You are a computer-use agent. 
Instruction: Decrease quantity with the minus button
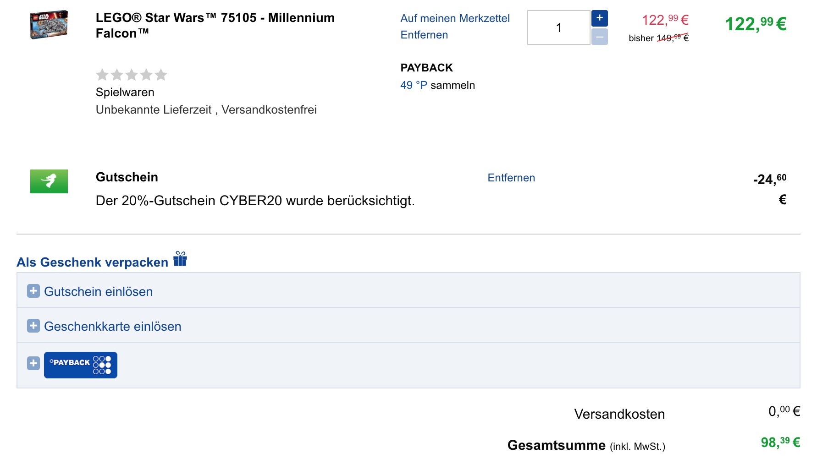coord(599,37)
